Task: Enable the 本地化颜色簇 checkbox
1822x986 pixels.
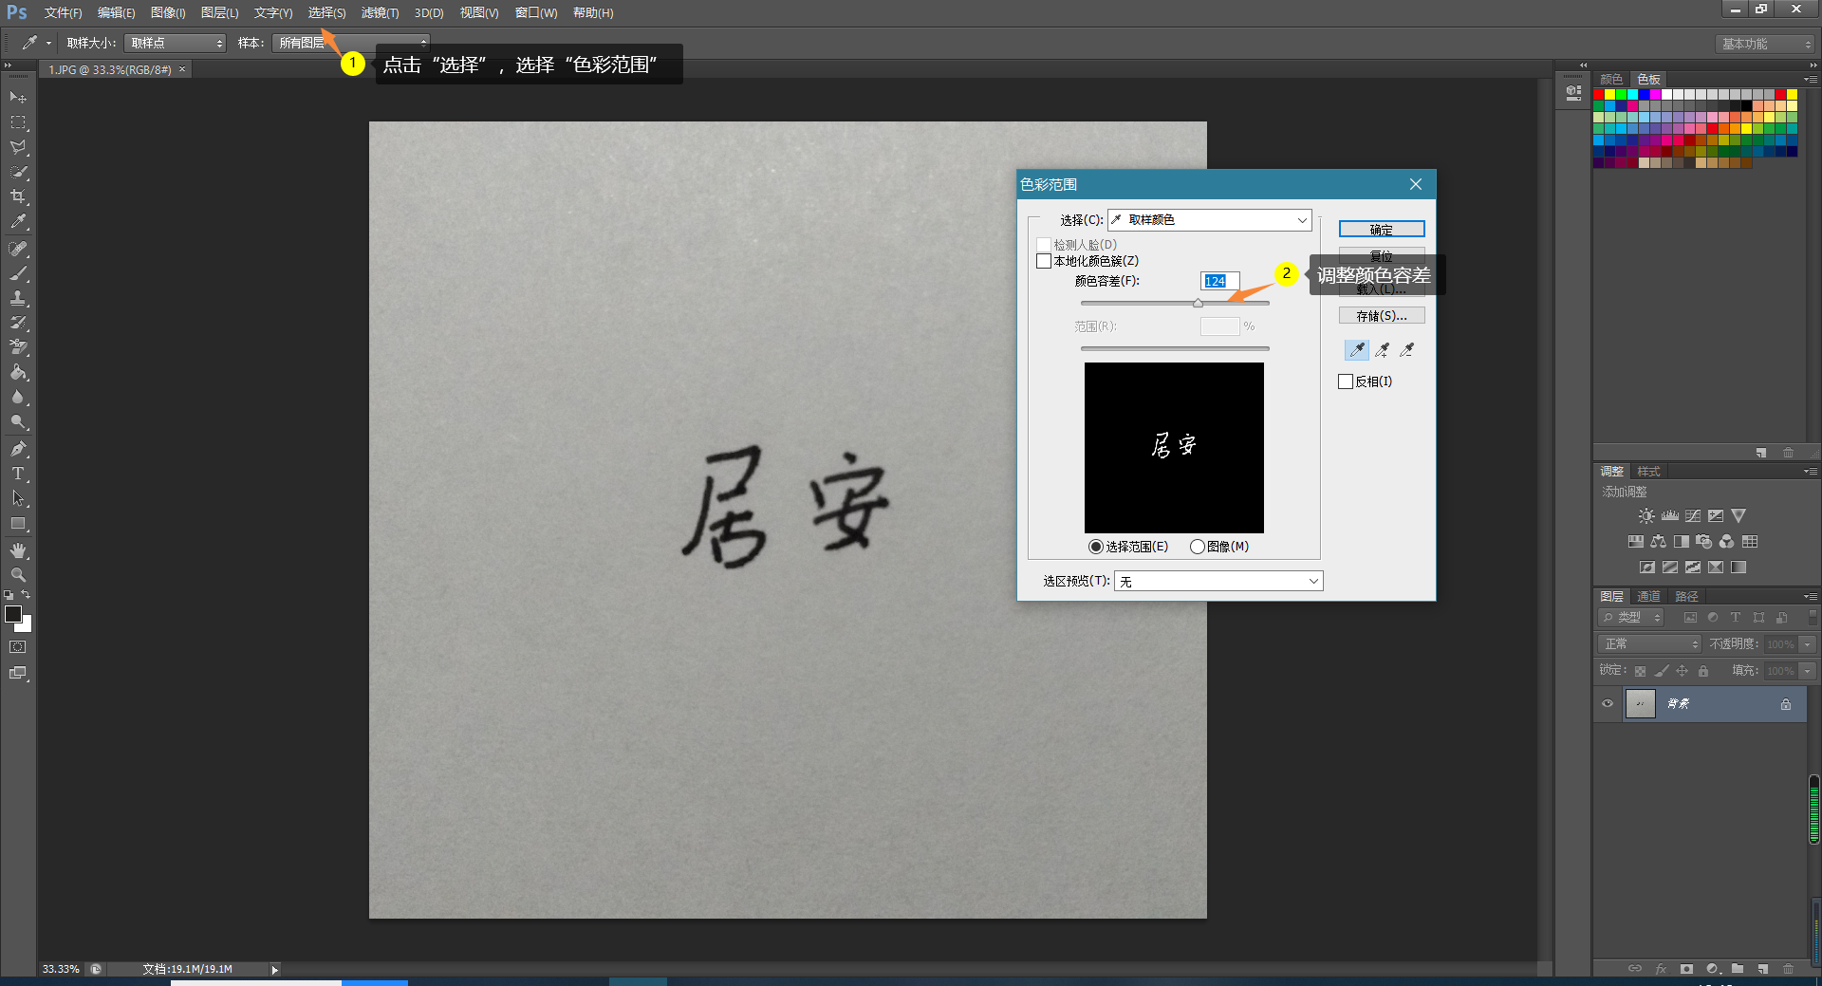Action: pos(1044,261)
